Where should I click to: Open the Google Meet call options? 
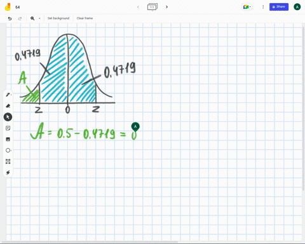[247, 7]
